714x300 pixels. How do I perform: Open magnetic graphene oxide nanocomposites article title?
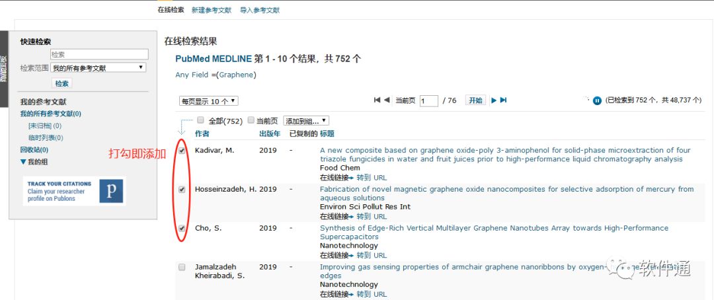[x=506, y=194]
